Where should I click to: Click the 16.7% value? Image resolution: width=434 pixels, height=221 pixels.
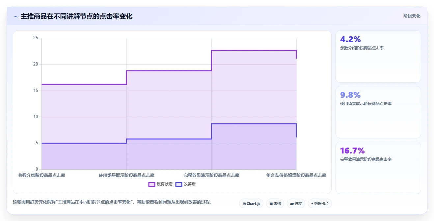click(x=352, y=151)
